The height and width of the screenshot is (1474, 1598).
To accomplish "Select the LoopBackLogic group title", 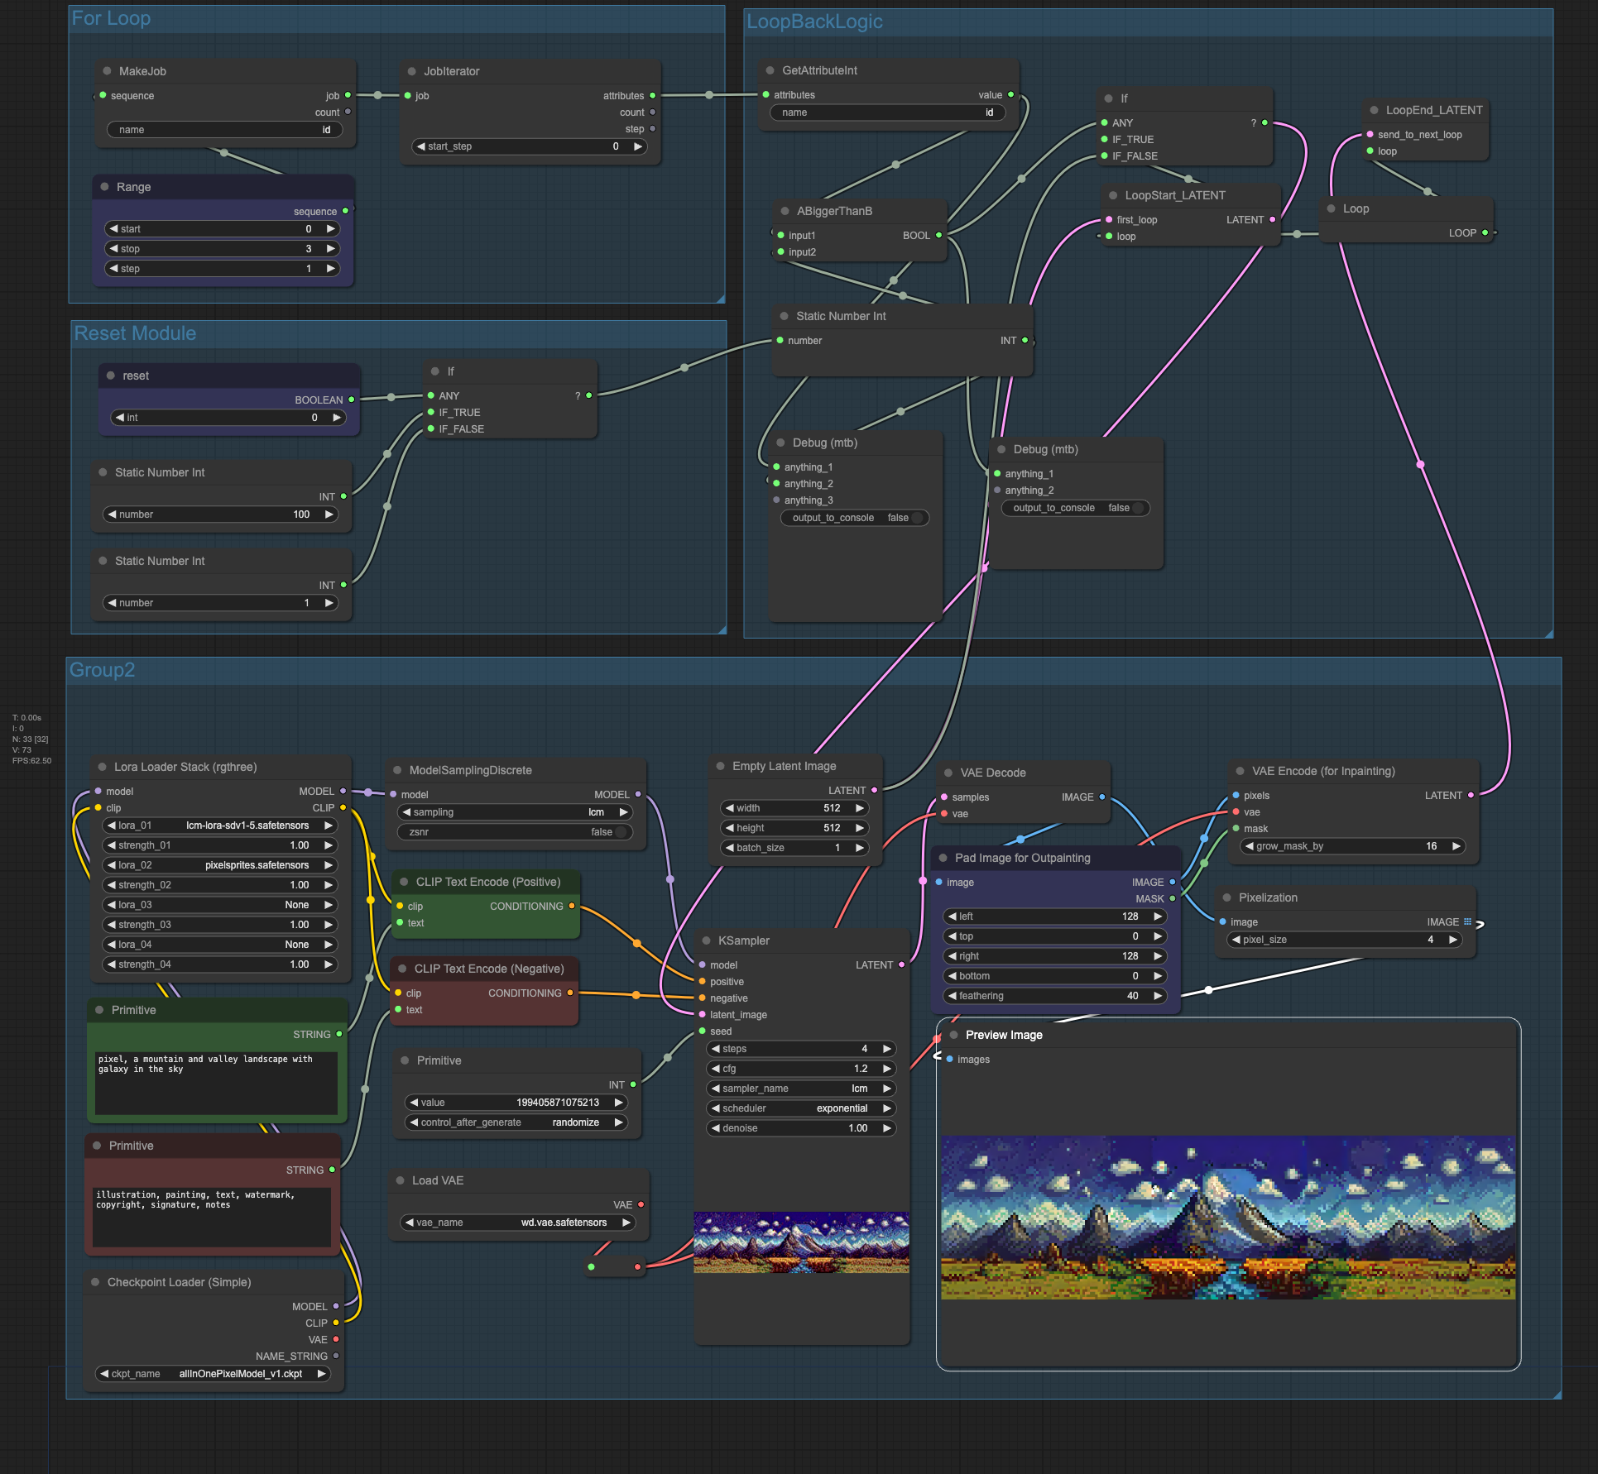I will tap(814, 22).
